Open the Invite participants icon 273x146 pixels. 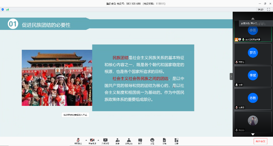117,140
